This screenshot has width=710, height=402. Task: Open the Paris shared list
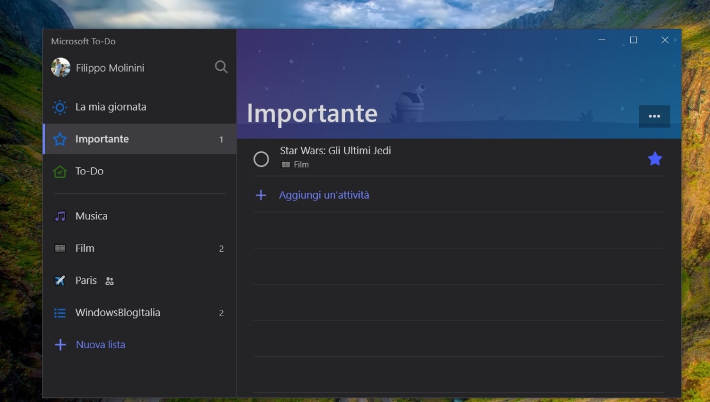[140, 280]
